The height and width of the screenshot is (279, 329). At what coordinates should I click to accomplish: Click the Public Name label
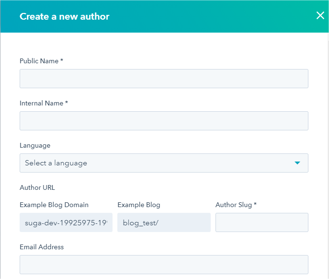[41, 61]
